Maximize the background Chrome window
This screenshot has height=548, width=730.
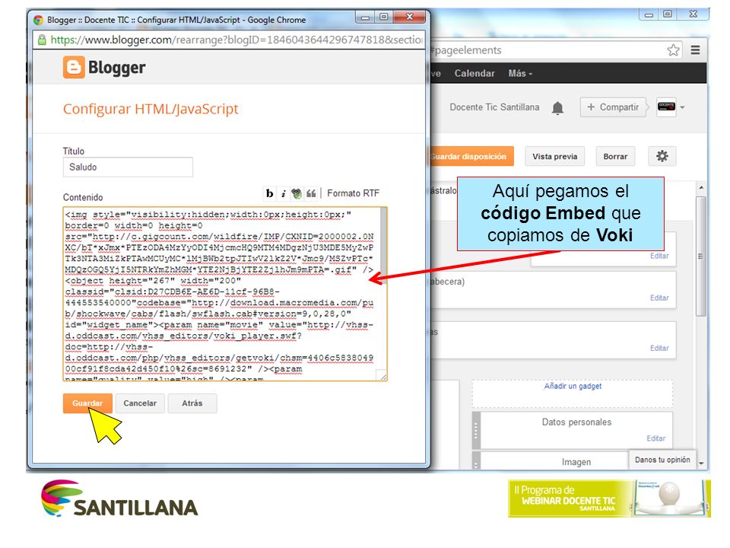click(667, 14)
